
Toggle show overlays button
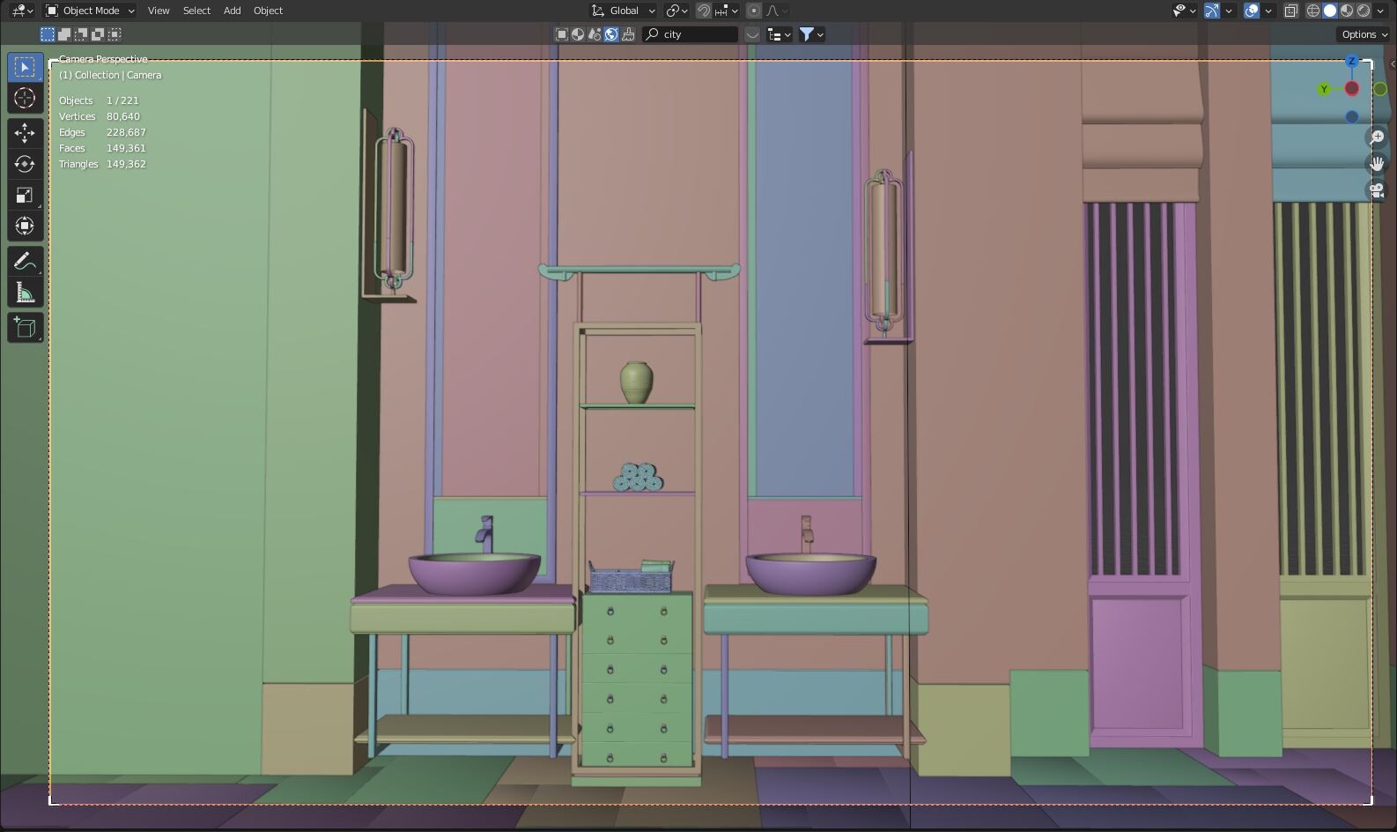1252,11
